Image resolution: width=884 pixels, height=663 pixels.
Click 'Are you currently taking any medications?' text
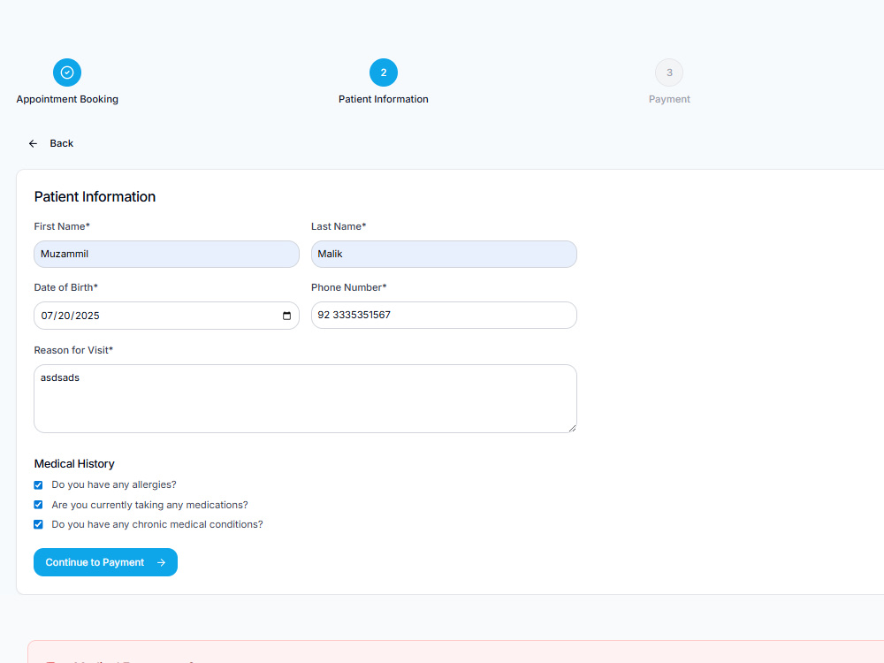point(149,505)
